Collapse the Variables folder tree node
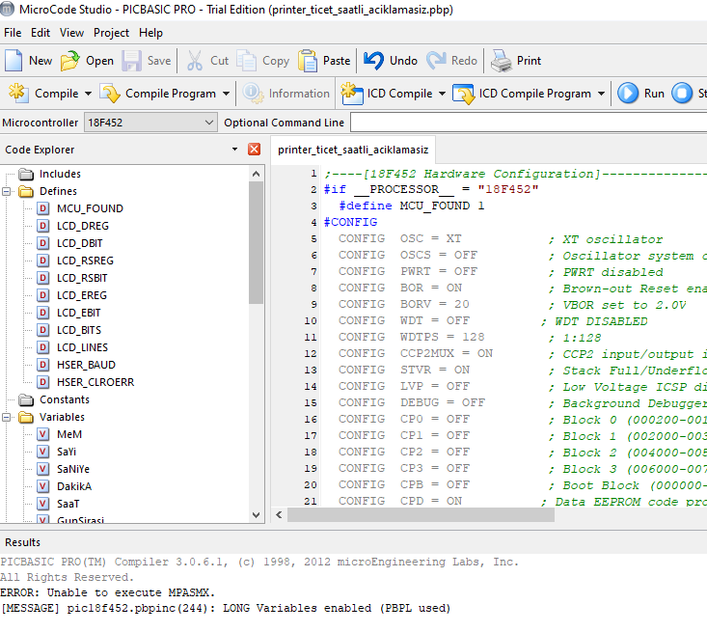 click(7, 417)
